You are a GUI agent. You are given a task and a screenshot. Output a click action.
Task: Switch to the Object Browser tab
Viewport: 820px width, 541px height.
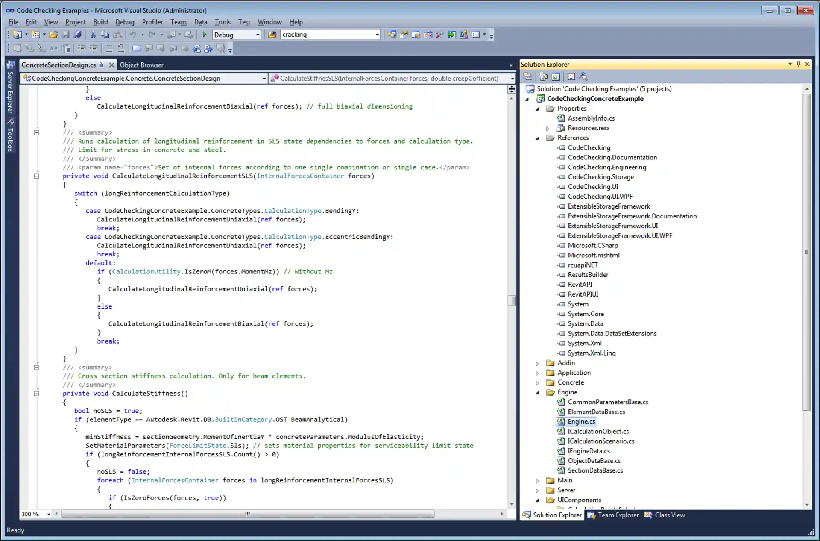click(141, 65)
